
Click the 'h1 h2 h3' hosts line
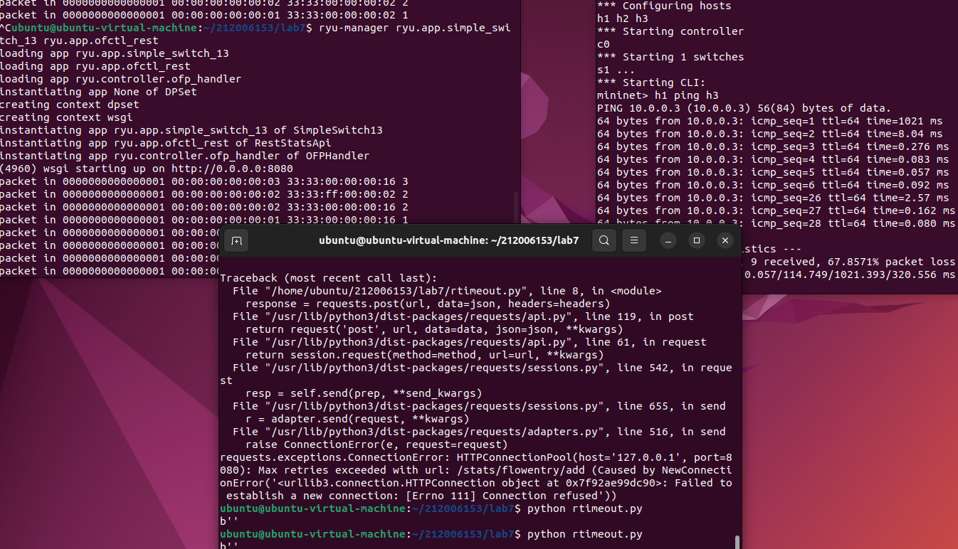click(x=623, y=18)
